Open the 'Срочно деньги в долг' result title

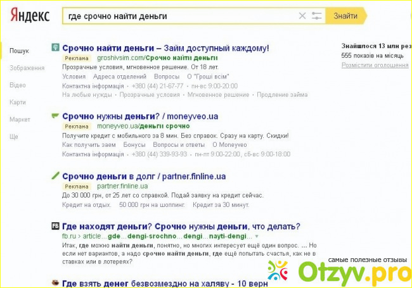point(144,176)
